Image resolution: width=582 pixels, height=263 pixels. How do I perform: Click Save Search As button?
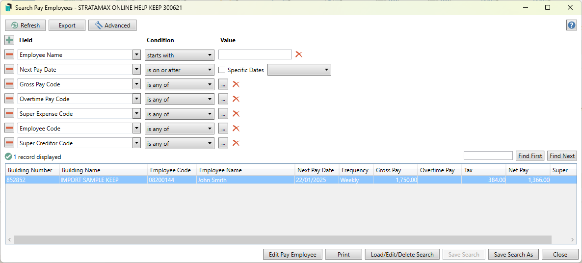click(x=513, y=255)
